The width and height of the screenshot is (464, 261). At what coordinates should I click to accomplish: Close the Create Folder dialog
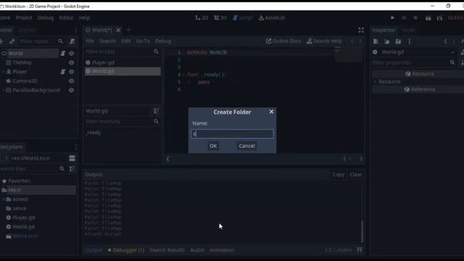(x=271, y=112)
